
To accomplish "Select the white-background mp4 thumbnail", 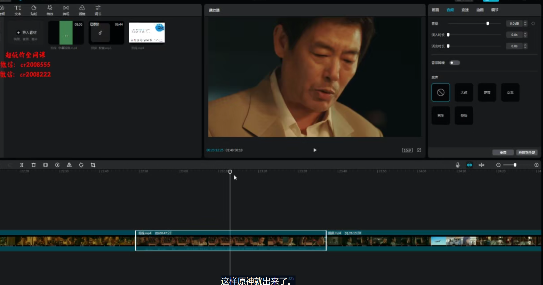I will pos(147,33).
